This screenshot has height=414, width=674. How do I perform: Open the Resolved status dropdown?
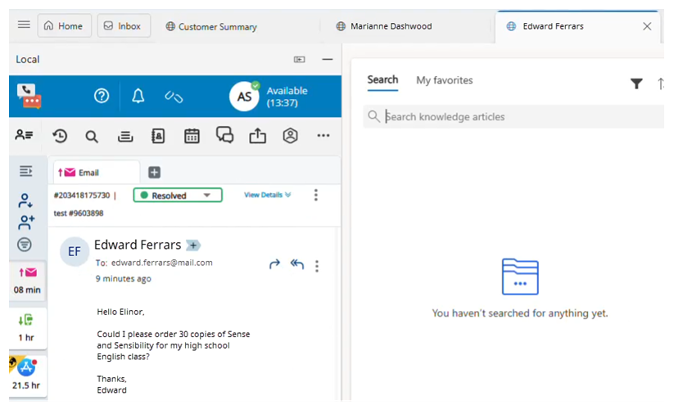pyautogui.click(x=178, y=196)
